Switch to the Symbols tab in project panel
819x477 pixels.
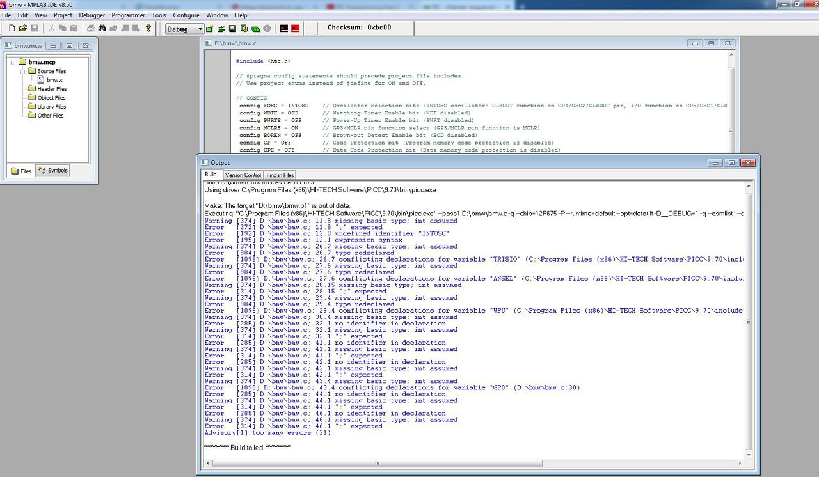(52, 171)
